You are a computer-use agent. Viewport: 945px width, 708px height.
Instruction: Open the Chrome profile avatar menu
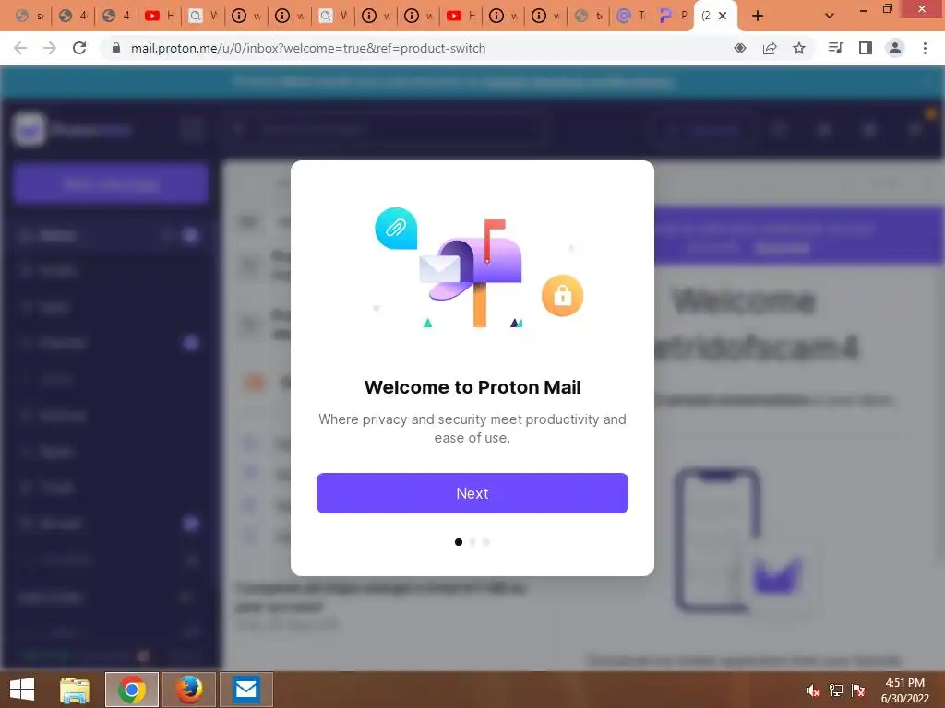click(895, 48)
